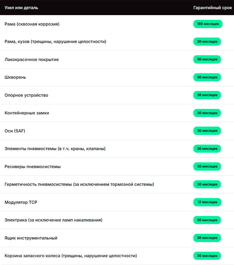
Task: Click the "Электрика" row text
Action: [x=53, y=220]
